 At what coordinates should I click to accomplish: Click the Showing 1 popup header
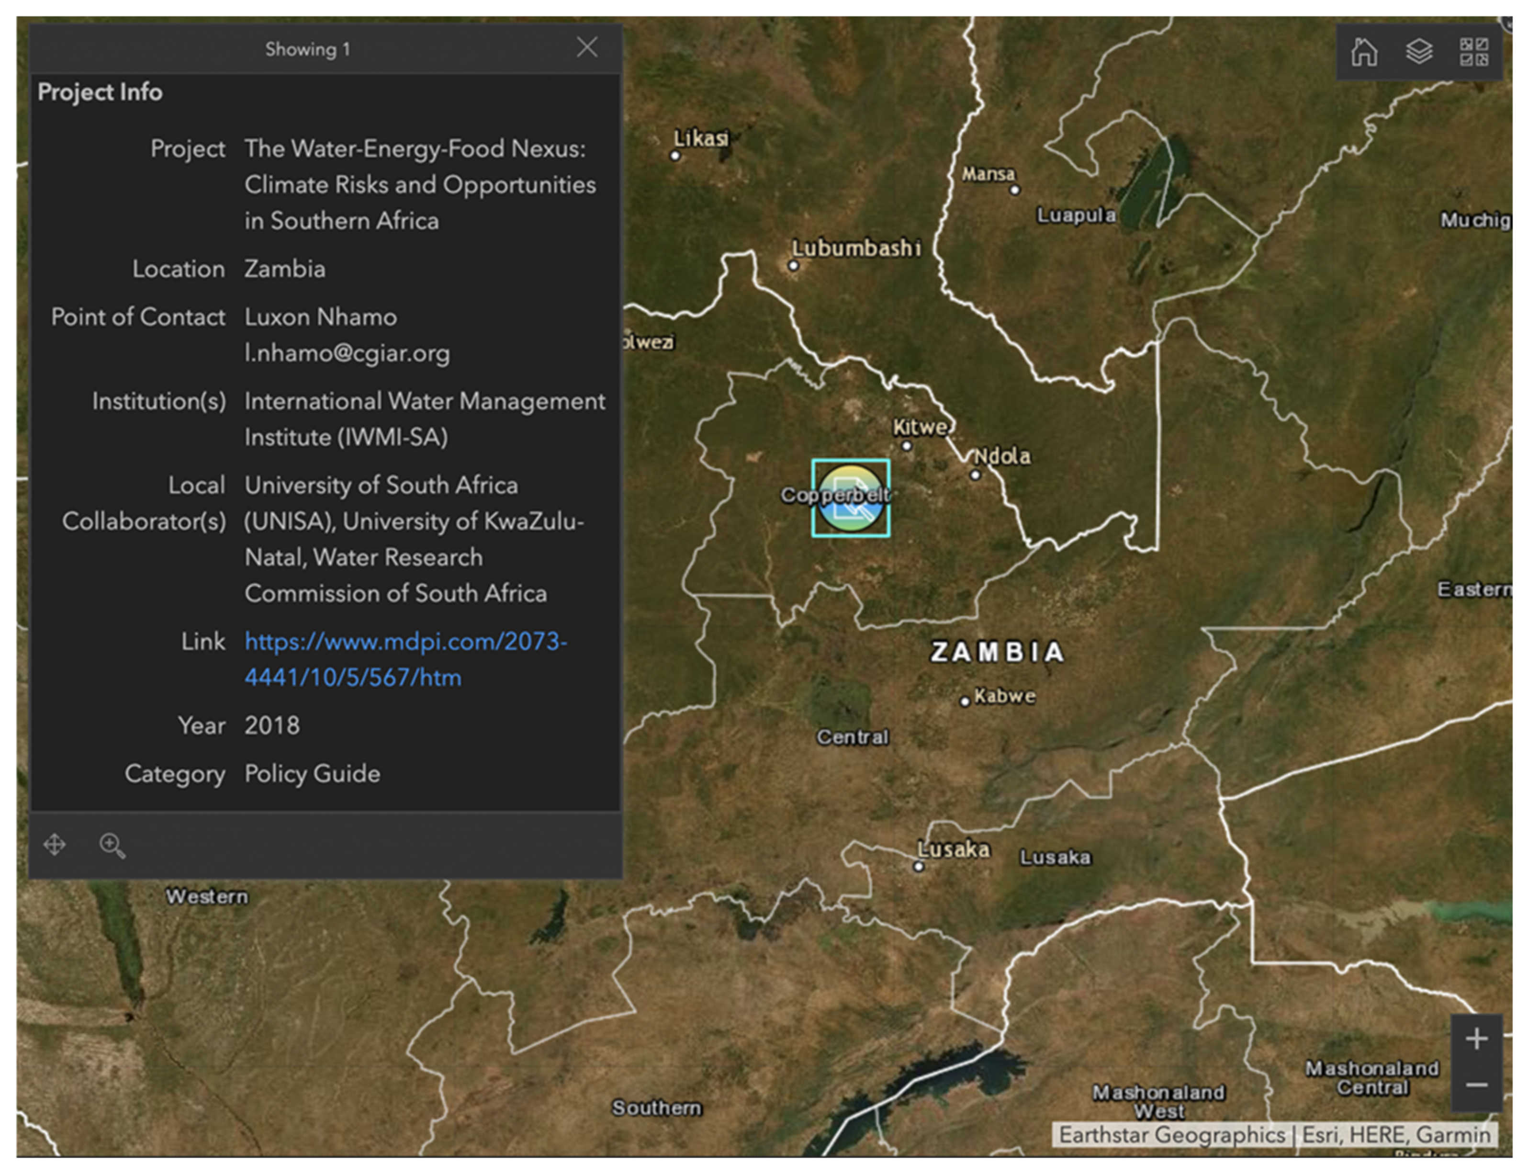pos(308,49)
